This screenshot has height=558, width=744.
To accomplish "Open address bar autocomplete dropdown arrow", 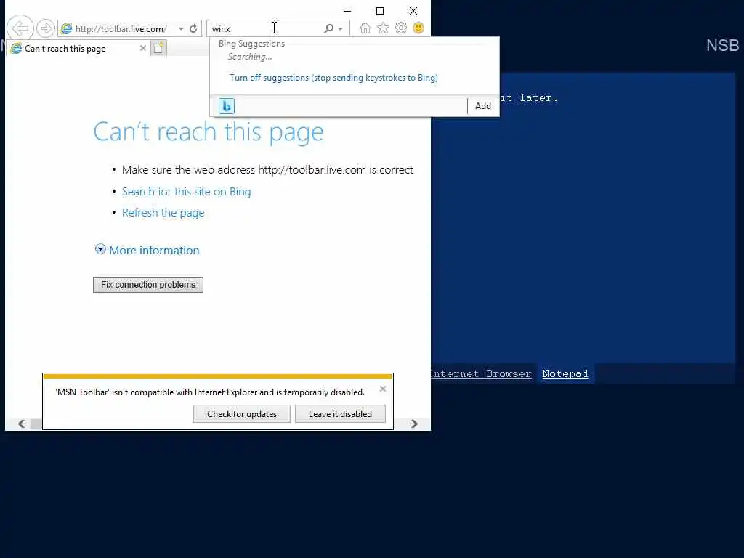I will 181,28.
